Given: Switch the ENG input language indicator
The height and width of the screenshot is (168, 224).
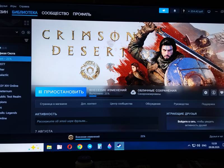Looking at the screenshot, I should pos(204,145).
